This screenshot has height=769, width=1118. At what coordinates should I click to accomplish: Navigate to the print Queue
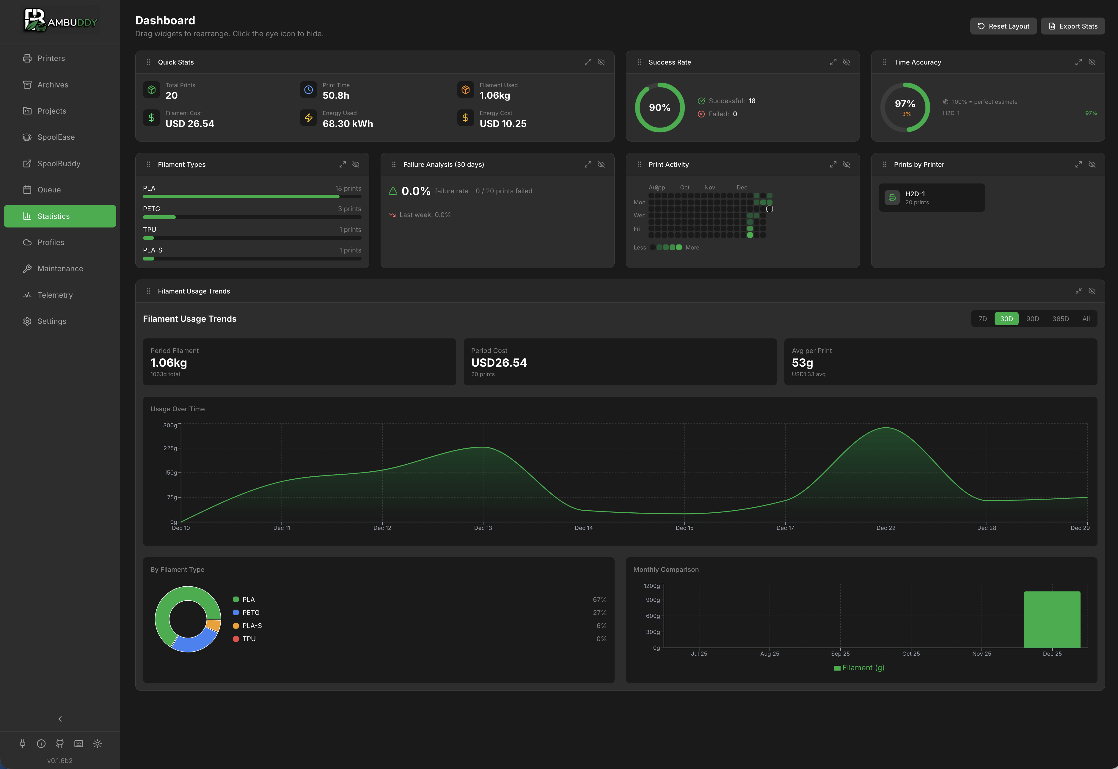point(49,189)
